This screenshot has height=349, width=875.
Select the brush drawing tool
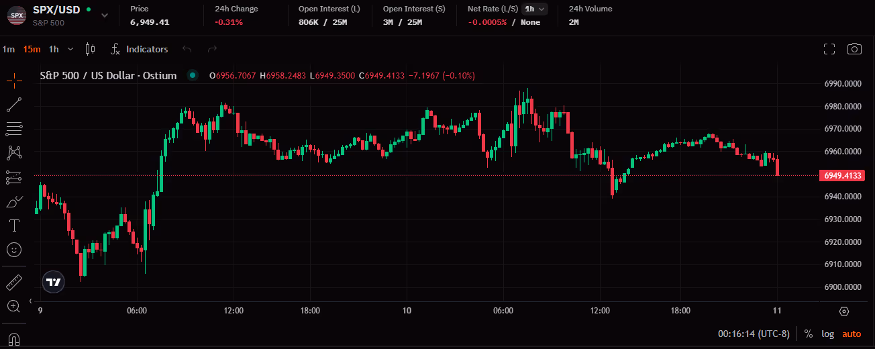pyautogui.click(x=13, y=201)
